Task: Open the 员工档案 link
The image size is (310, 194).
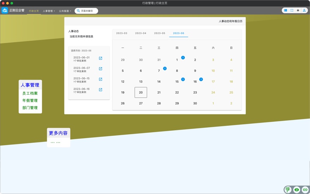Action: point(30,94)
